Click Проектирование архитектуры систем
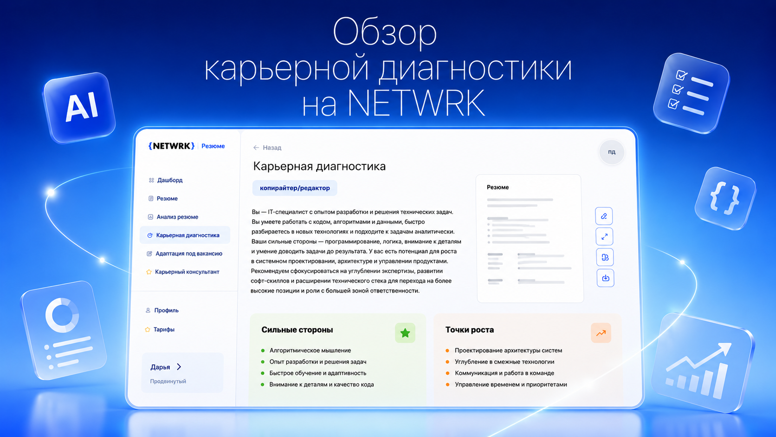The image size is (776, 437). (x=509, y=351)
